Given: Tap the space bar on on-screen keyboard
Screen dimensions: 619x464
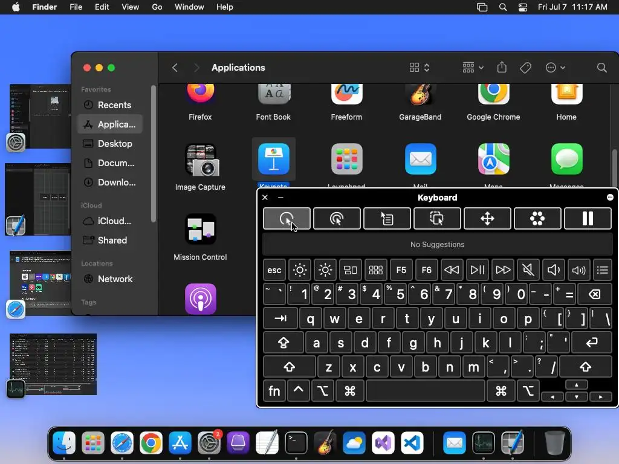Looking at the screenshot, I should pyautogui.click(x=426, y=391).
